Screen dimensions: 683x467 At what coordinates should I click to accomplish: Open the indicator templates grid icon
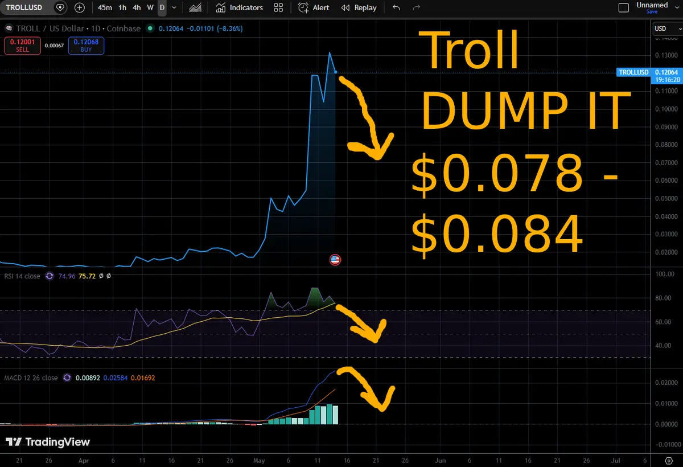278,8
